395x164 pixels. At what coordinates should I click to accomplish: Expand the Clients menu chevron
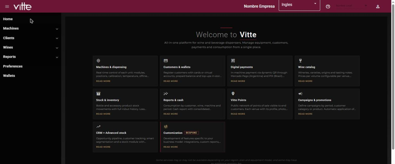tap(57, 38)
